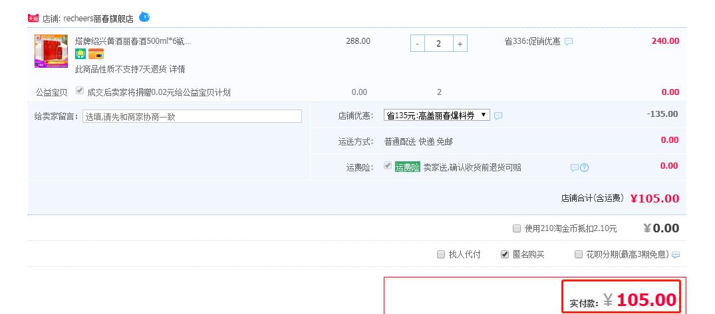Toggle the 运费险 checkbox
Image resolution: width=715 pixels, height=314 pixels.
click(388, 166)
